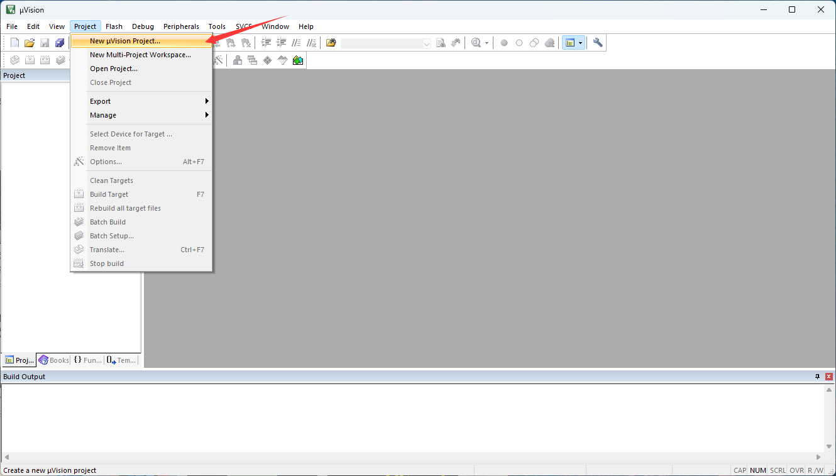
Task: Click the Save floppy disk icon
Action: (x=45, y=43)
